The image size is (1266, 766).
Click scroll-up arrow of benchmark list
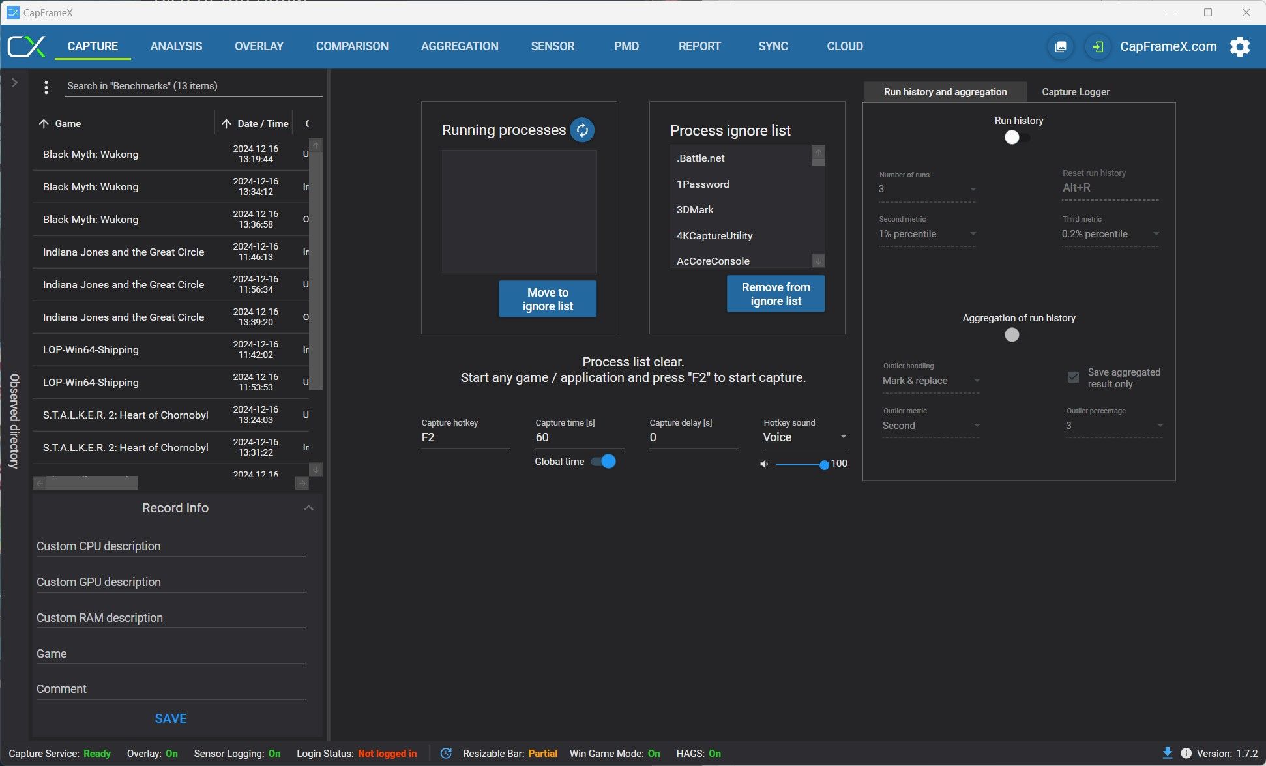pyautogui.click(x=316, y=145)
